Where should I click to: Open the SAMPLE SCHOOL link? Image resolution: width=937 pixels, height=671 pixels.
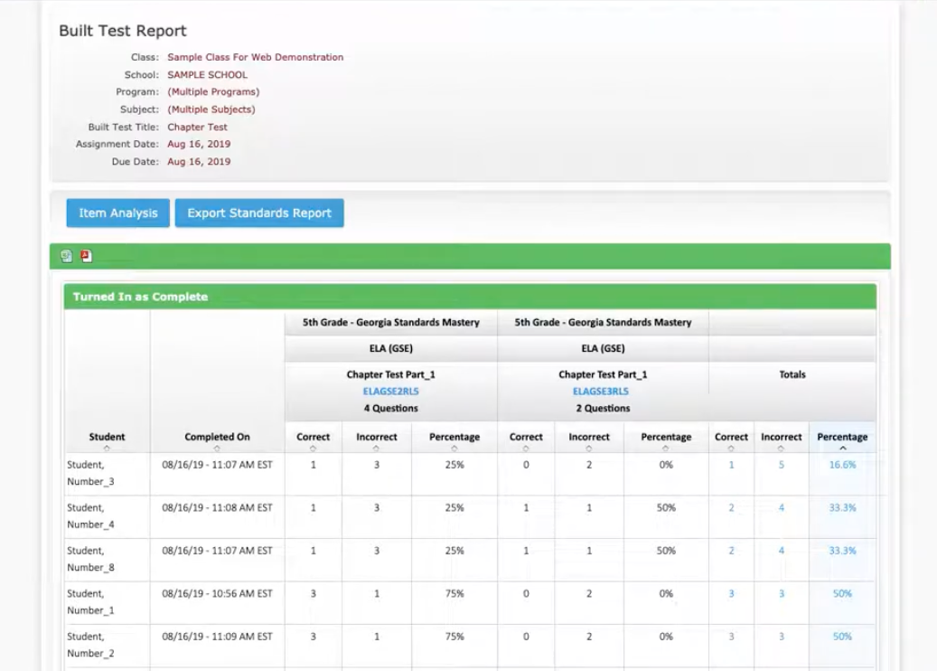[209, 74]
